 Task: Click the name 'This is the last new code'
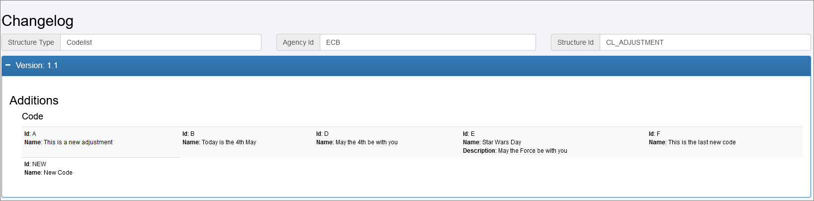tap(702, 142)
